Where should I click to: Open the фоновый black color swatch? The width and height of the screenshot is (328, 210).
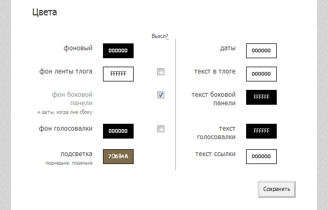(118, 51)
